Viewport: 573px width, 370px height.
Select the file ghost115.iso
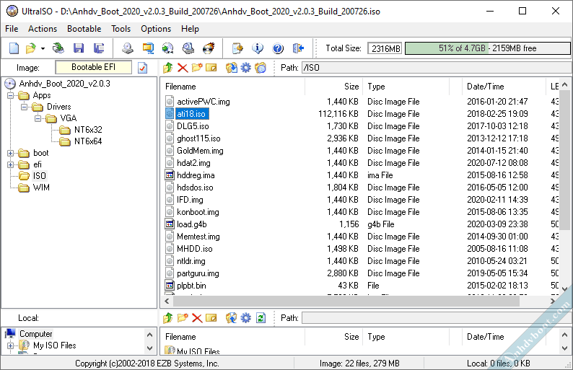[x=198, y=138]
